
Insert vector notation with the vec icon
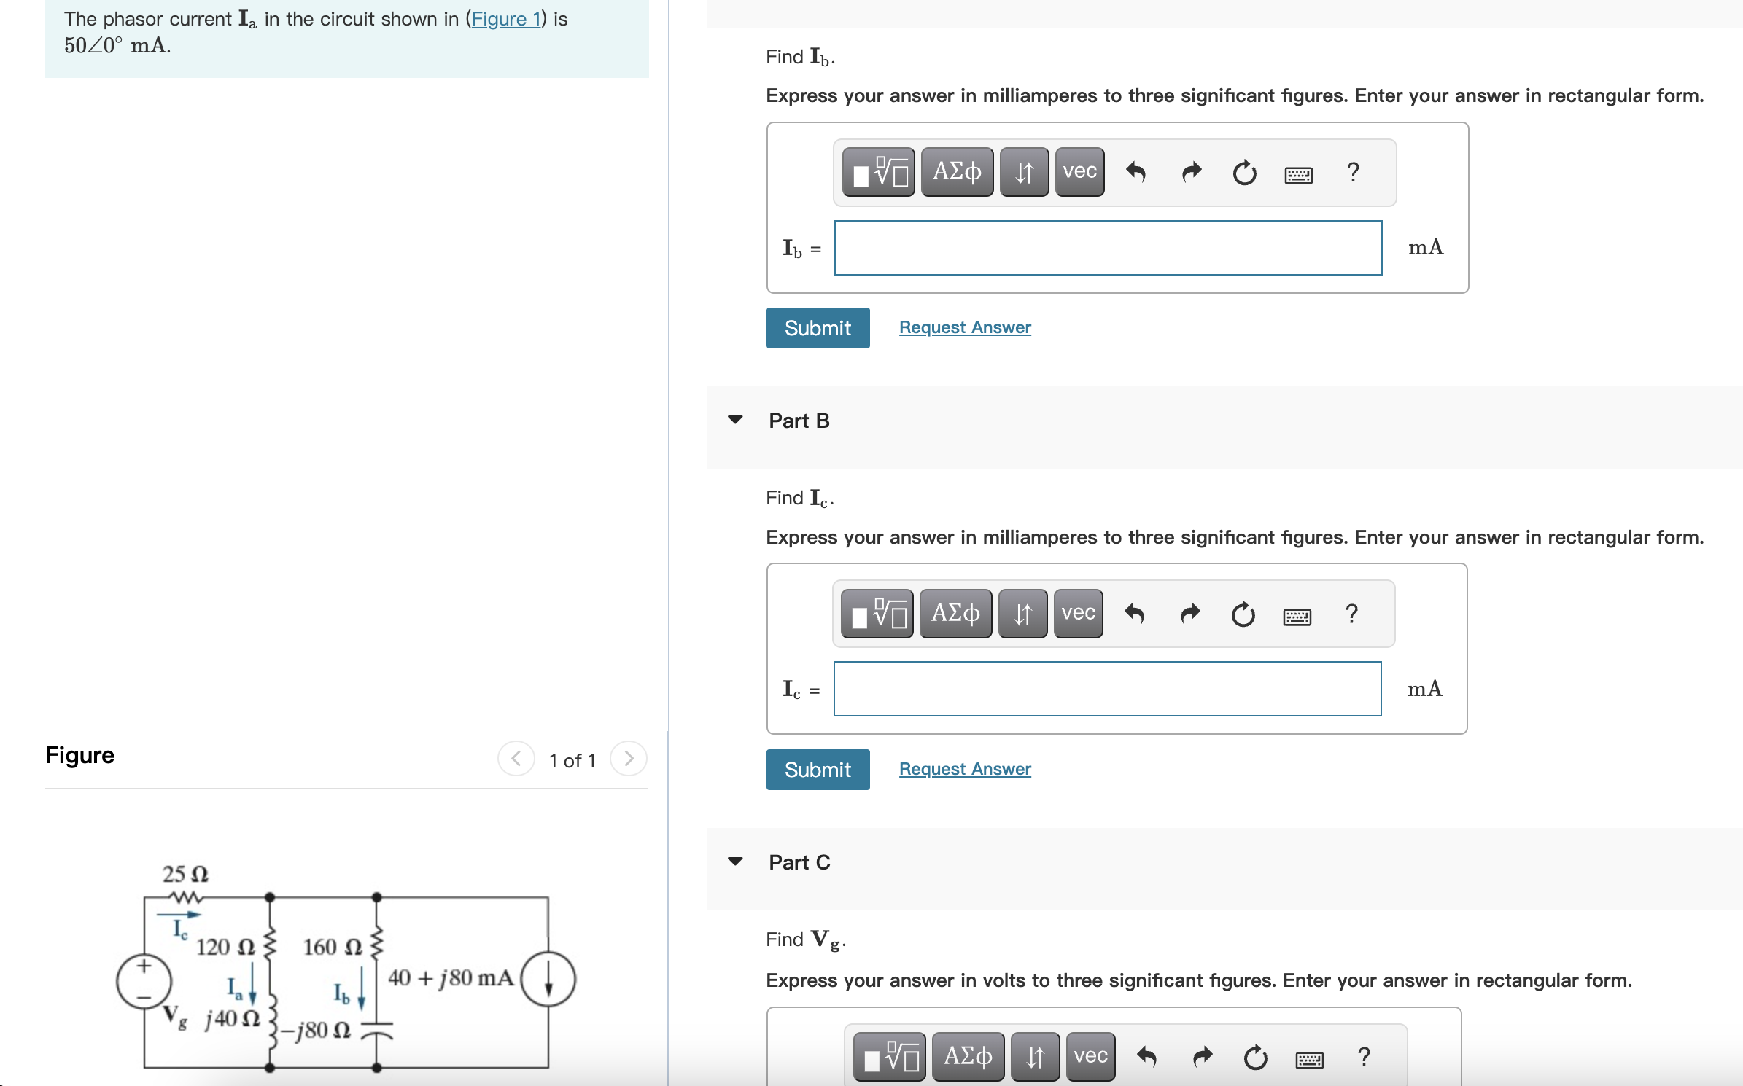click(1079, 172)
